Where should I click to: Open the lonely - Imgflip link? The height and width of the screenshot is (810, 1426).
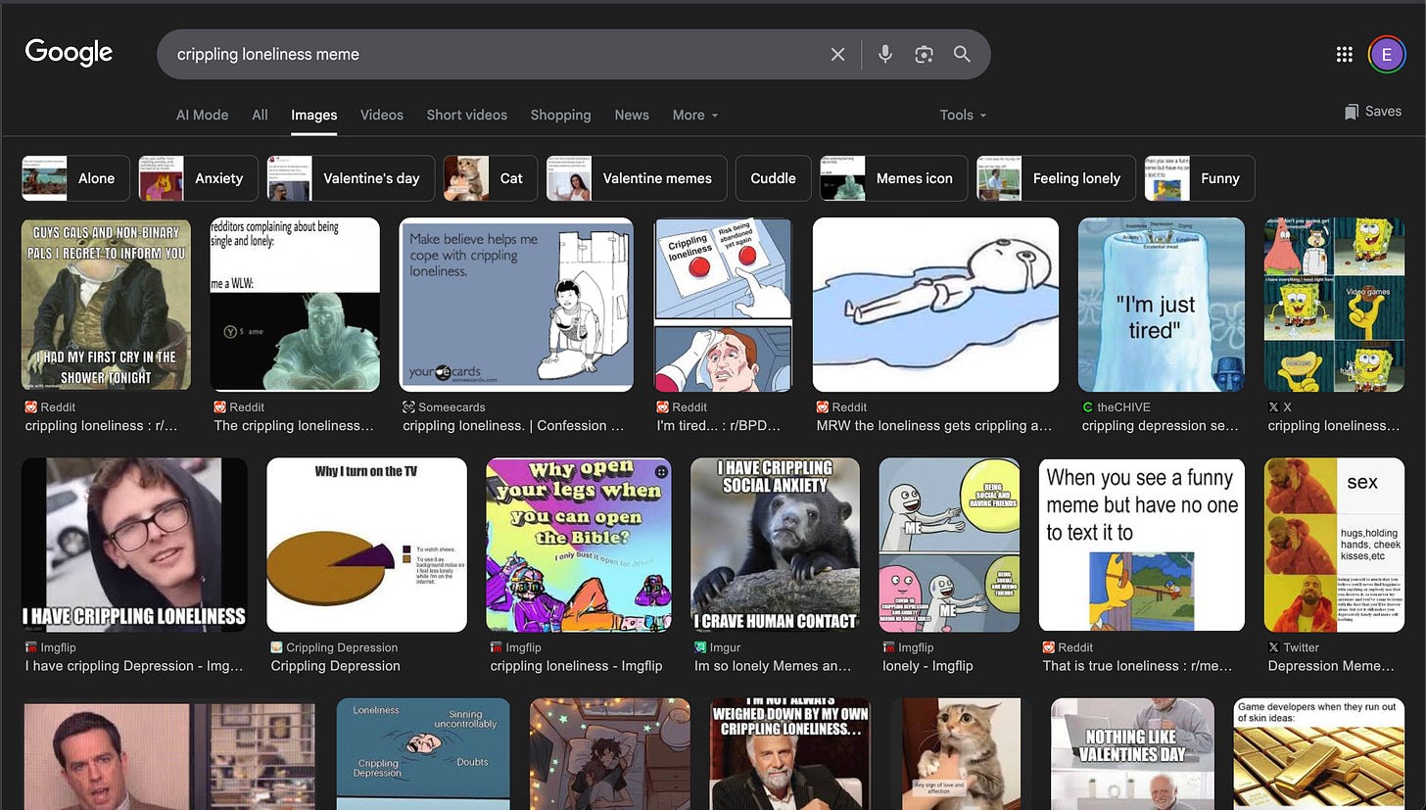point(927,666)
